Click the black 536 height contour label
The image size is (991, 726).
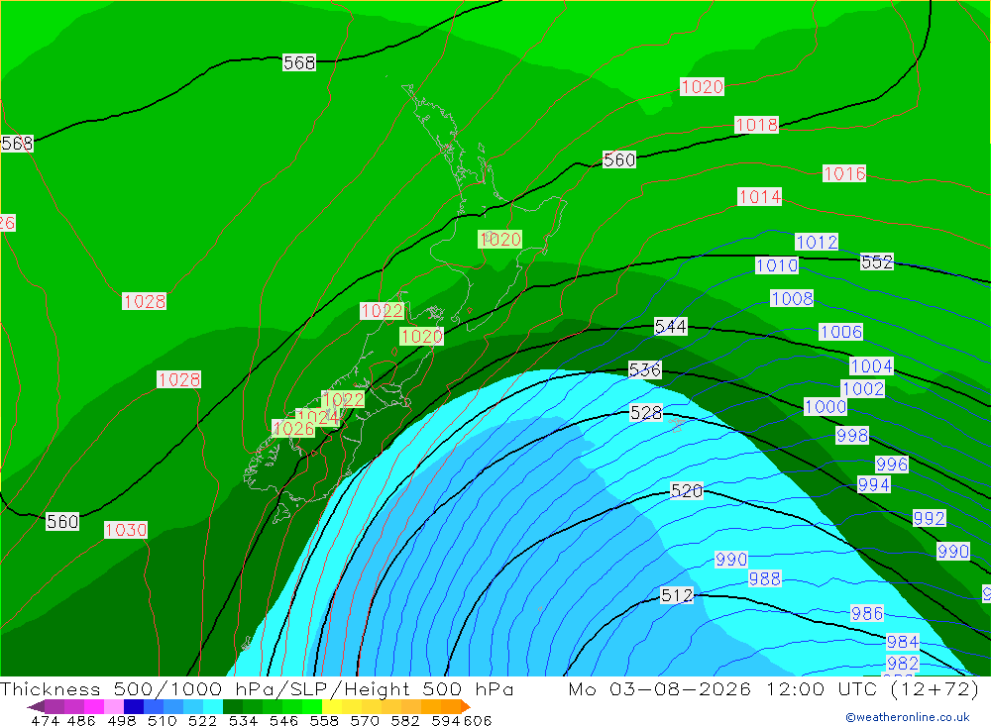(x=645, y=369)
